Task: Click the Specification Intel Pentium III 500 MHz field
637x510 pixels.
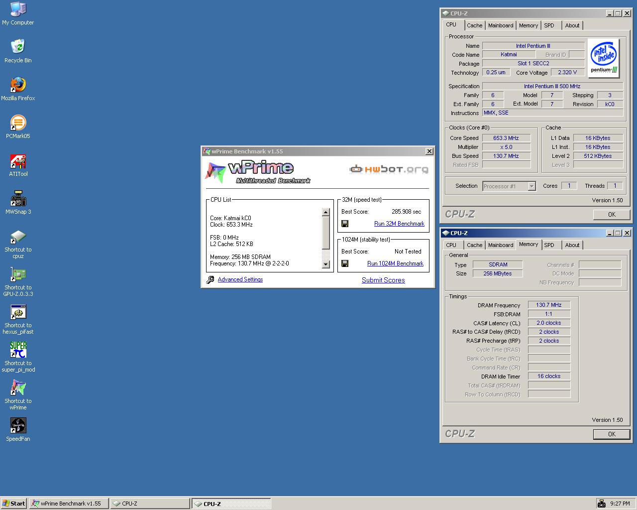Action: coord(552,86)
